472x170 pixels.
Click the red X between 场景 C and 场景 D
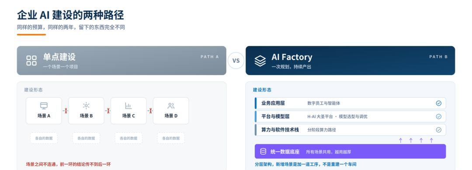pyautogui.click(x=150, y=111)
